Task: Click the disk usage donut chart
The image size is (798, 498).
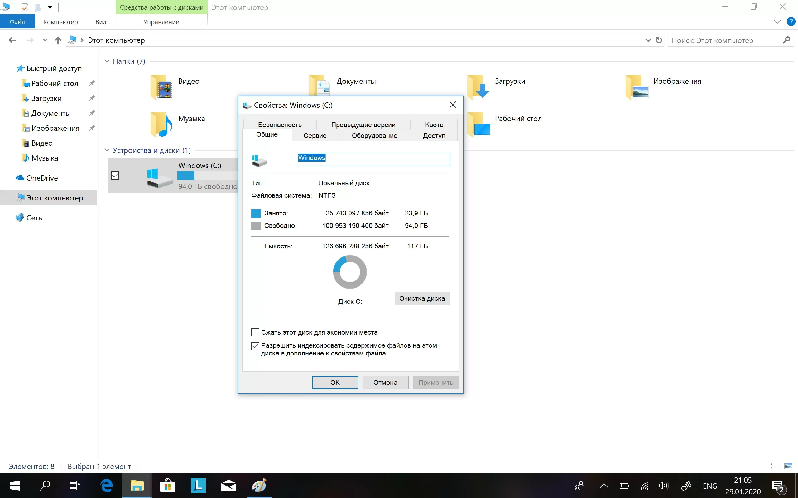Action: (350, 272)
